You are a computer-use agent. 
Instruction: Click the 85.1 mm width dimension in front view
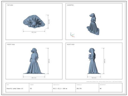pos(34,78)
